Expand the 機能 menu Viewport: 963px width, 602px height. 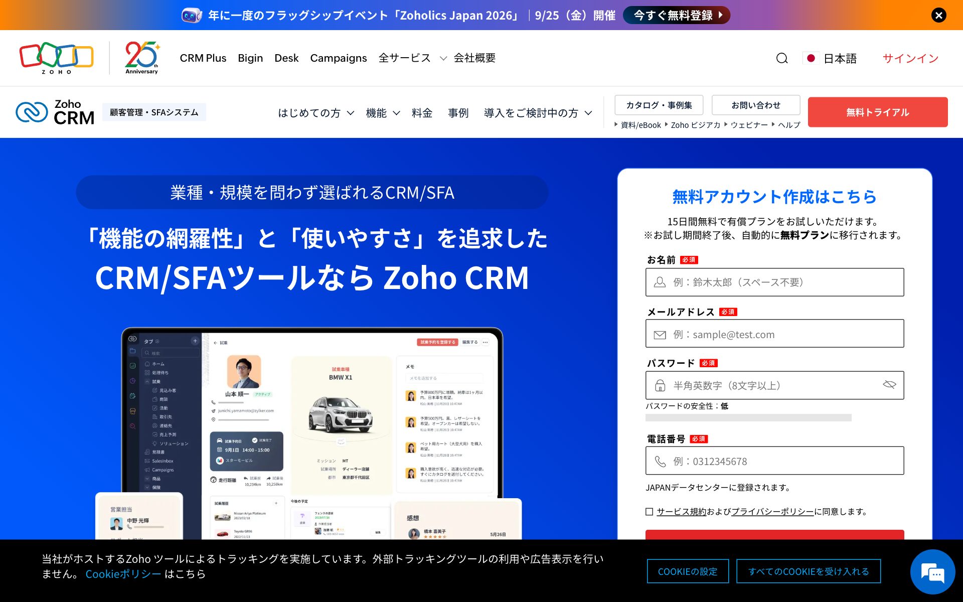pyautogui.click(x=383, y=113)
